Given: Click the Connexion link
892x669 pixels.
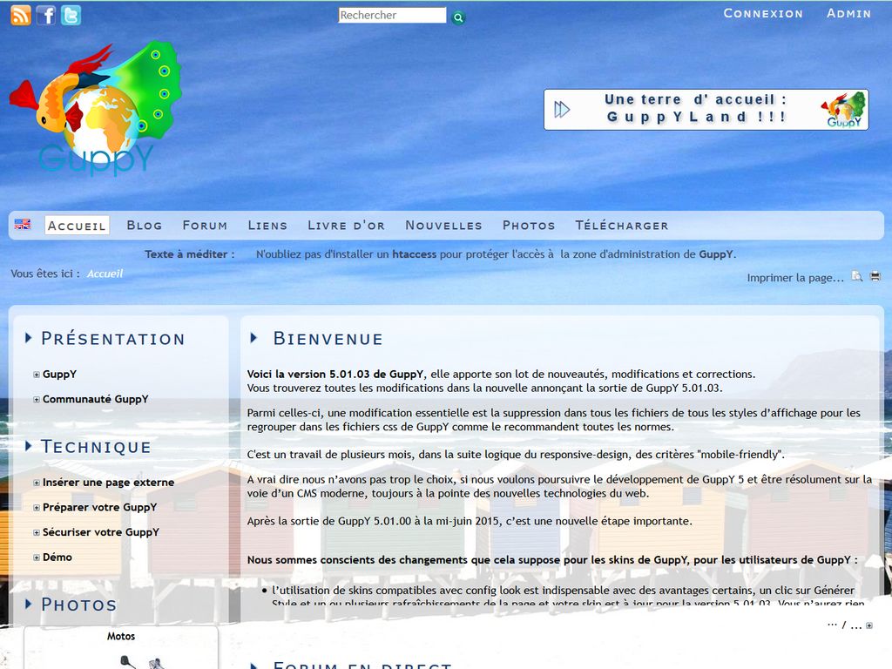Looking at the screenshot, I should coord(763,13).
